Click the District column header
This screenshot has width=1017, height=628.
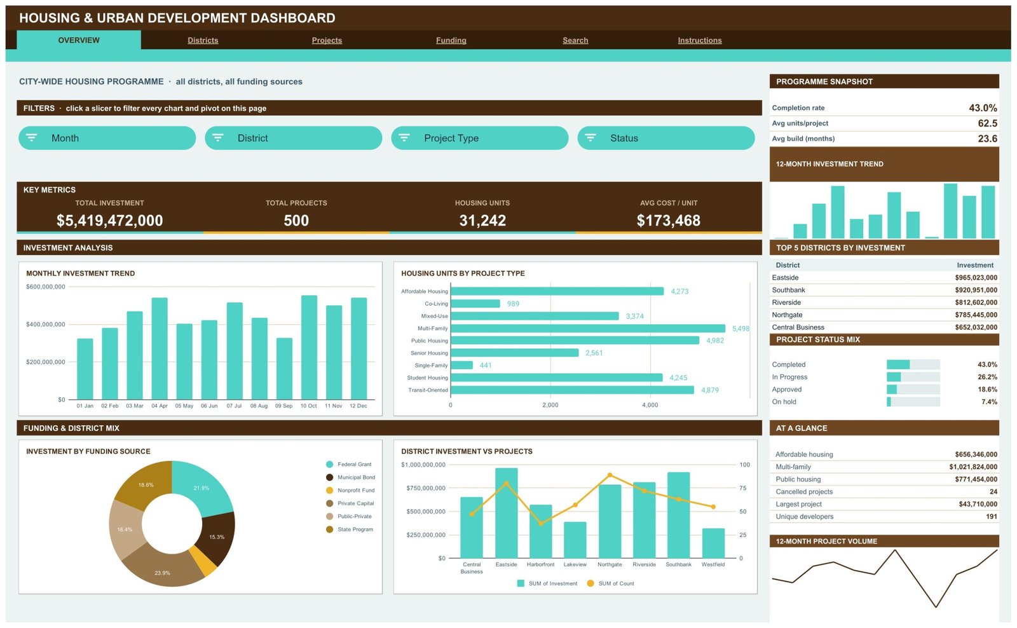click(788, 265)
